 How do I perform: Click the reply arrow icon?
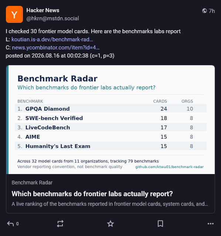coord(10,224)
